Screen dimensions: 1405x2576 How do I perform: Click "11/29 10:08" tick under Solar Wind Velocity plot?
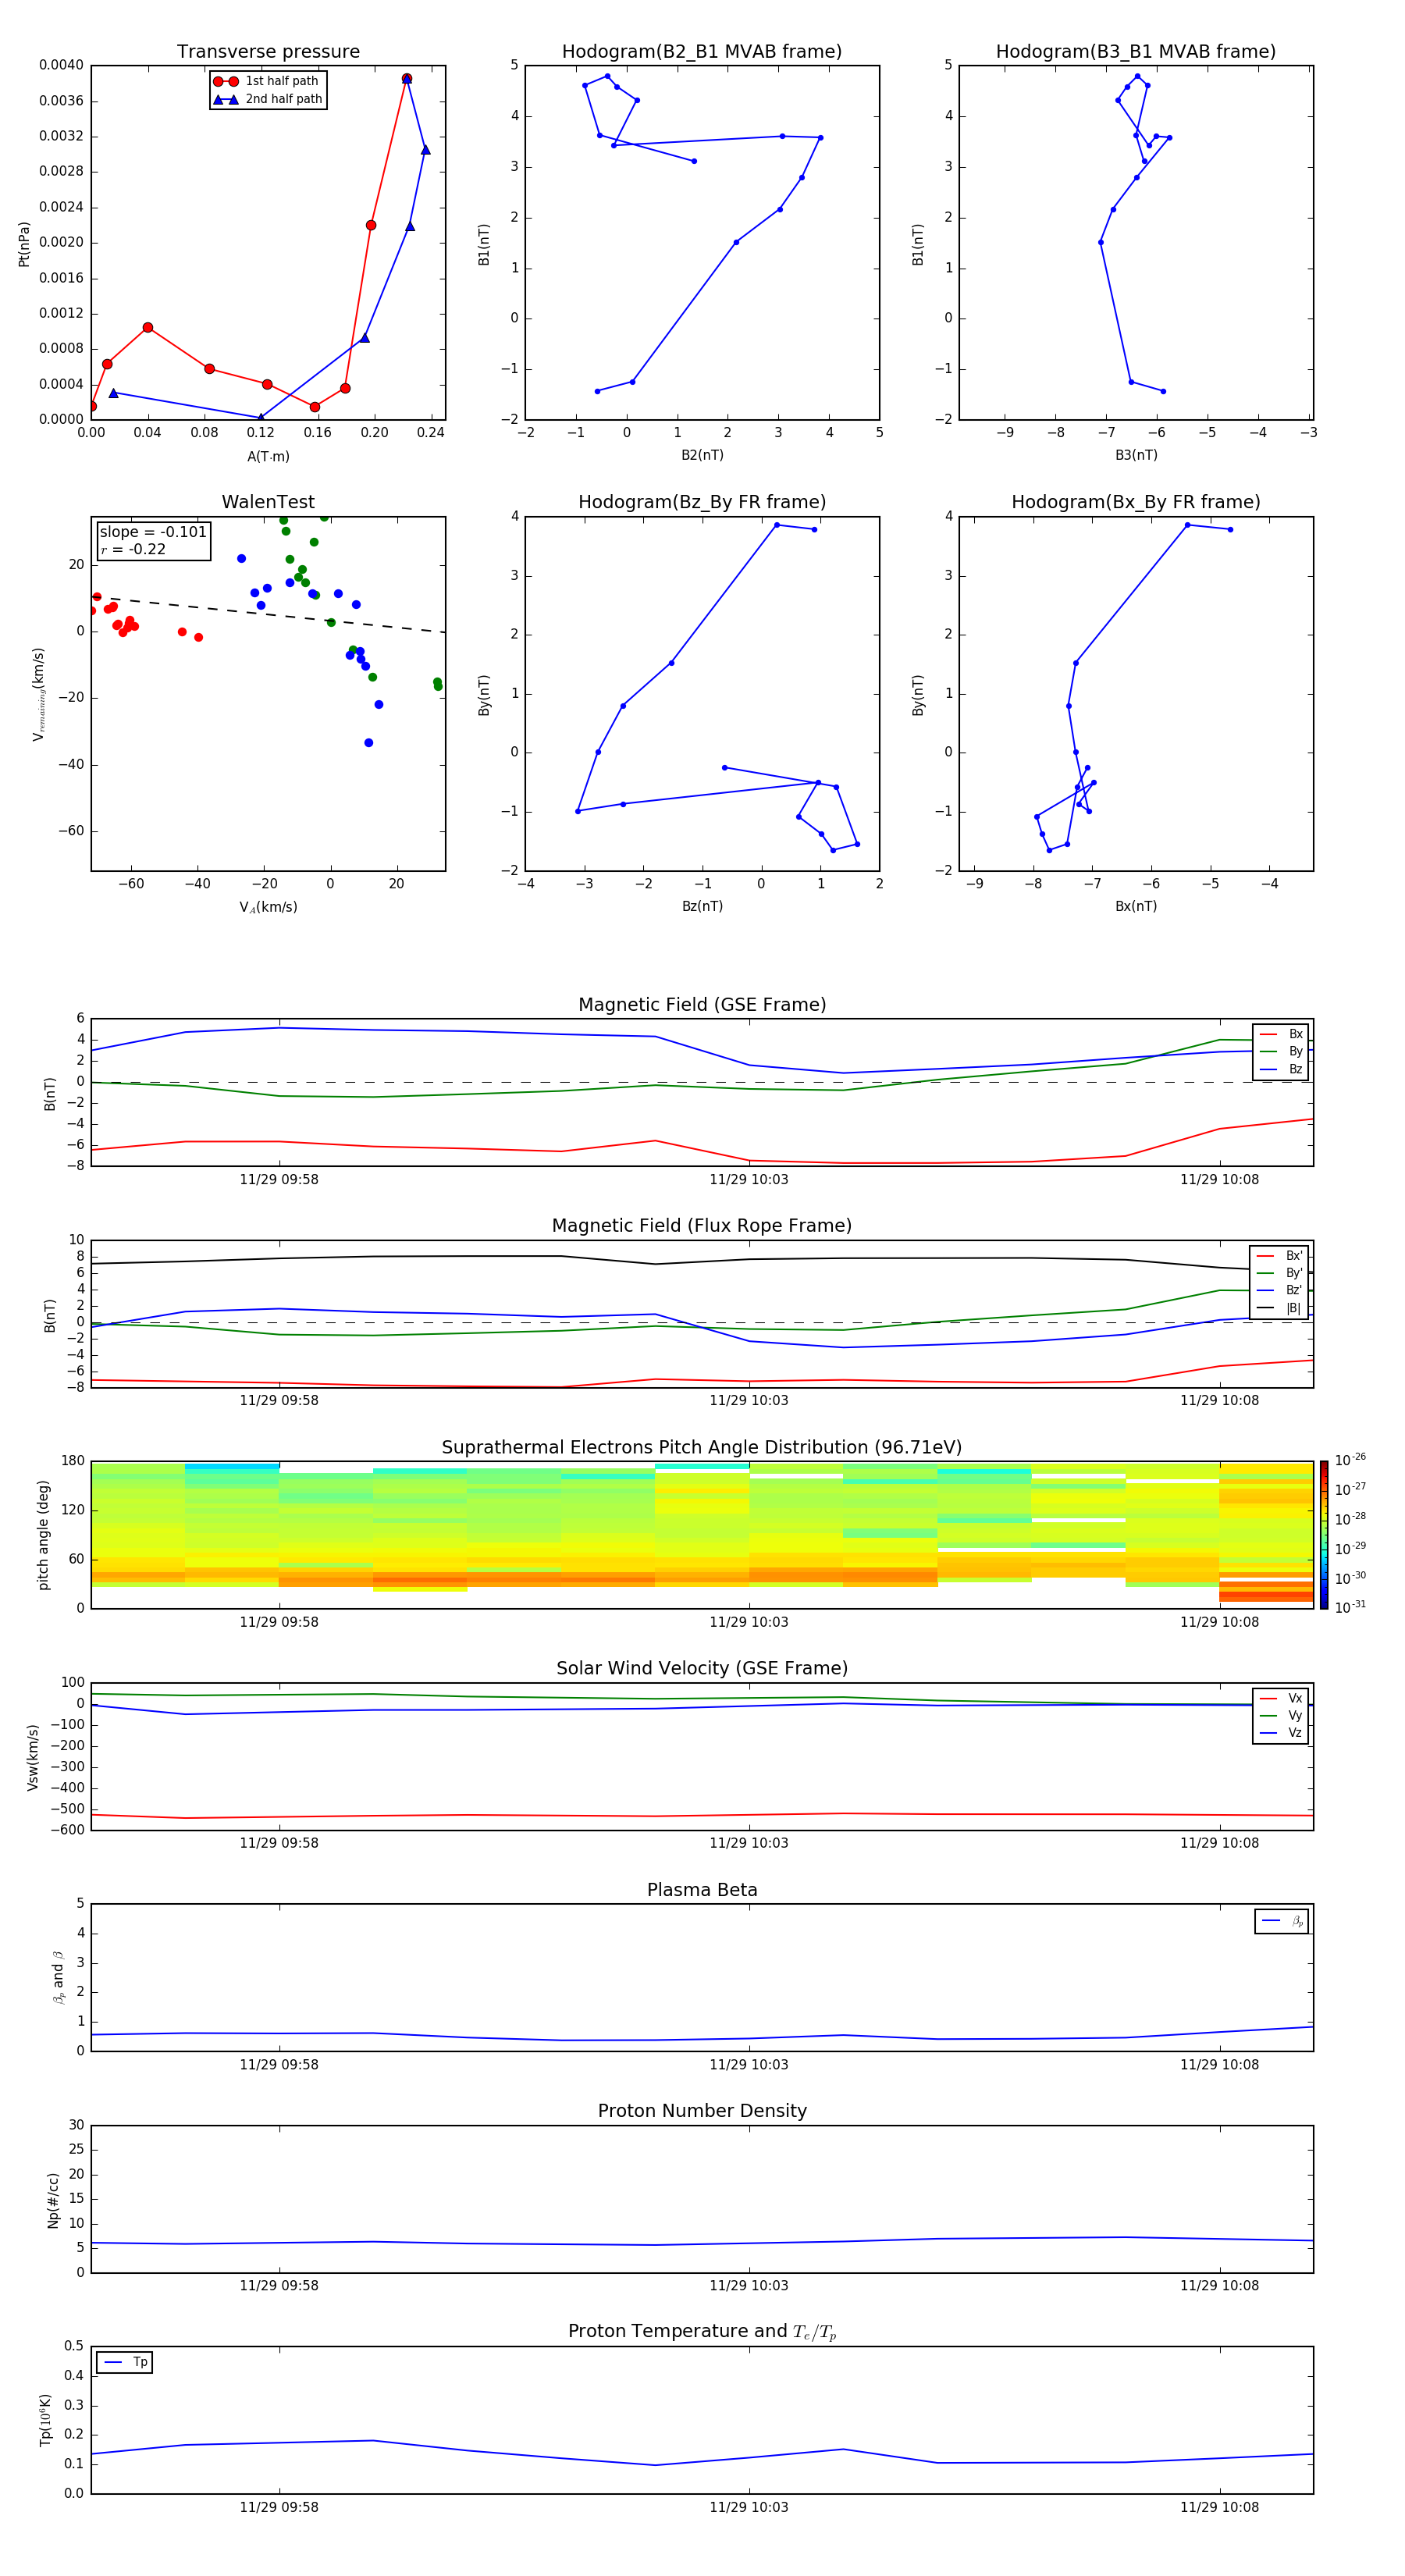[x=1219, y=1843]
